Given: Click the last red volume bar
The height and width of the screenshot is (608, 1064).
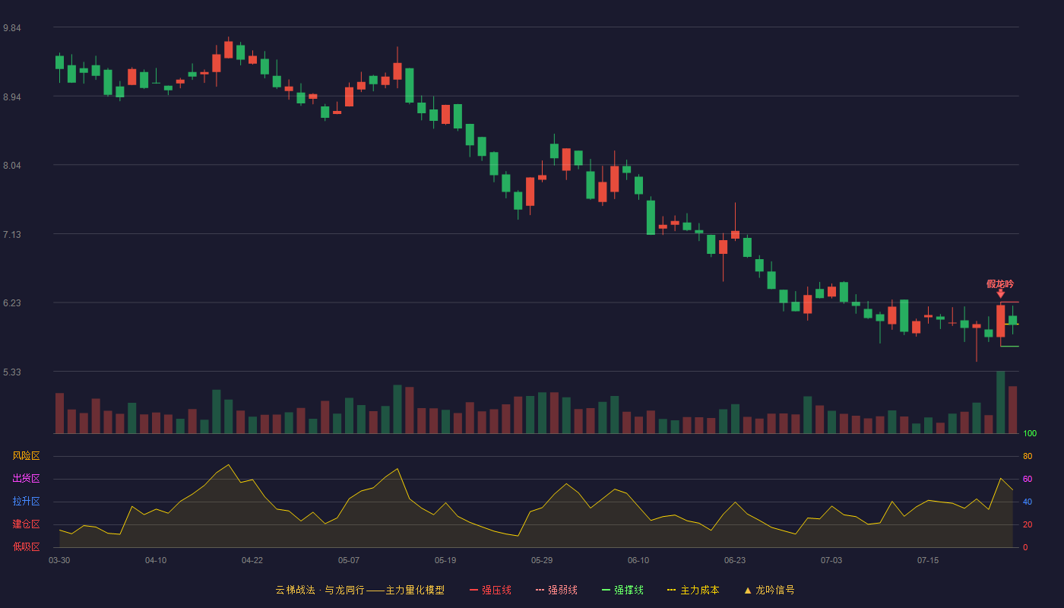Looking at the screenshot, I should tap(1013, 410).
